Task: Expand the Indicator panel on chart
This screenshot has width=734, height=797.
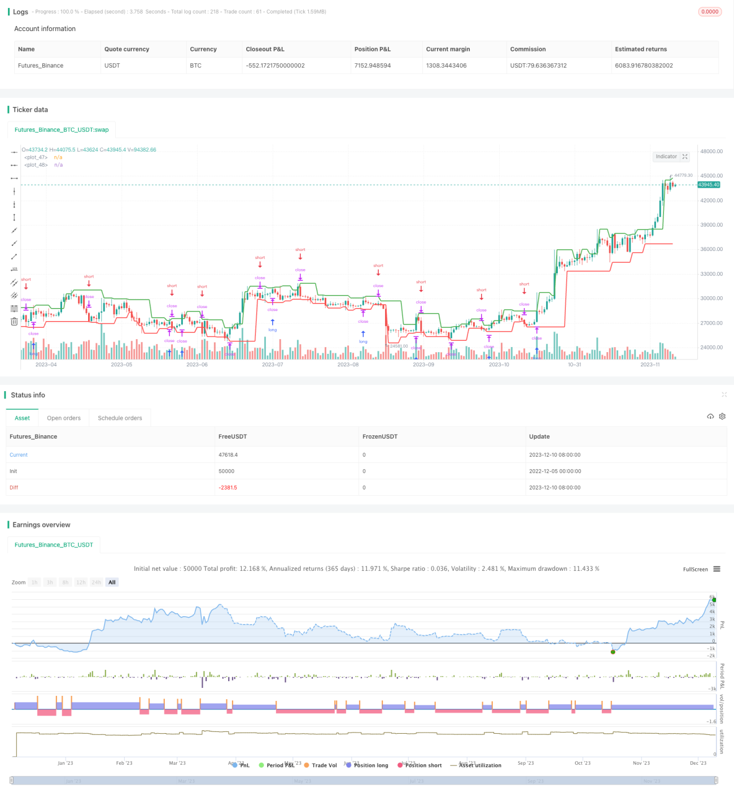Action: tap(685, 157)
